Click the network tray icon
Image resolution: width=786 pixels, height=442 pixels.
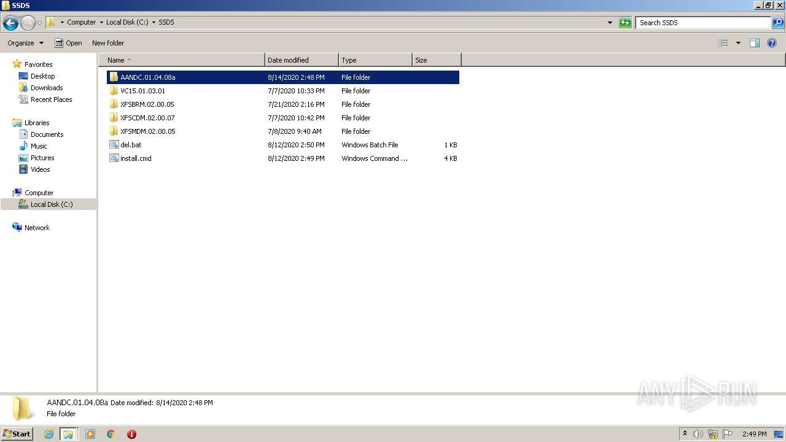pos(713,434)
